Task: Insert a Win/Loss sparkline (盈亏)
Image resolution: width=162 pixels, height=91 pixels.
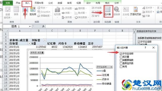Action: 96,16
